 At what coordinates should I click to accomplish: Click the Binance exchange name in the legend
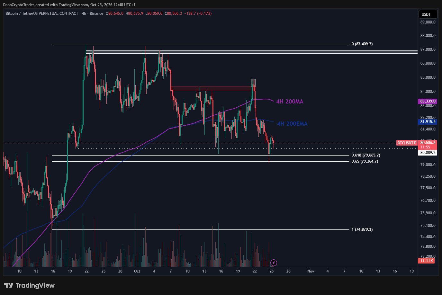(x=96, y=13)
